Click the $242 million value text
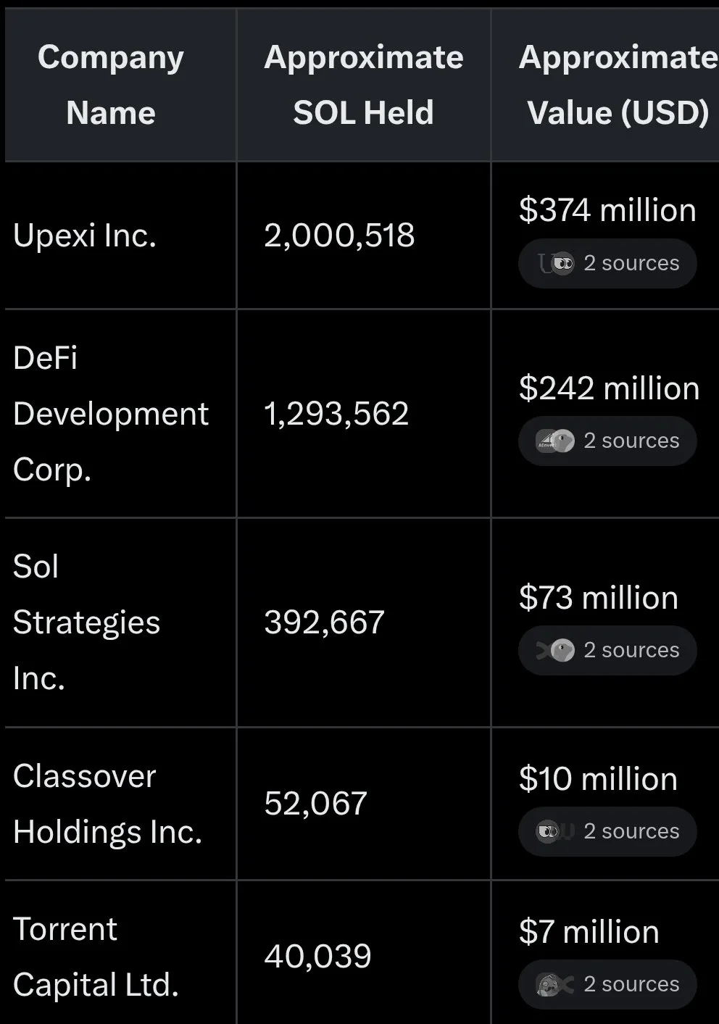719x1024 pixels. coord(609,388)
